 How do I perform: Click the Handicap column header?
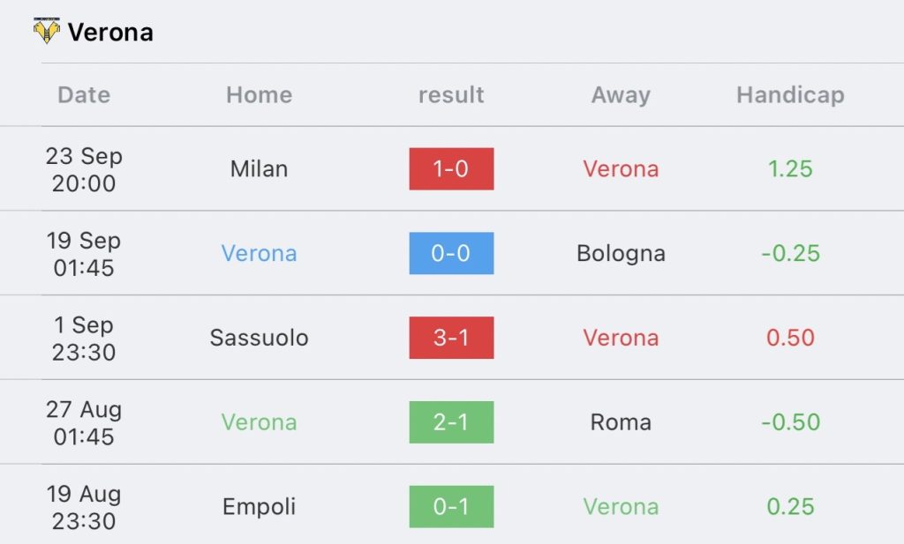click(790, 95)
